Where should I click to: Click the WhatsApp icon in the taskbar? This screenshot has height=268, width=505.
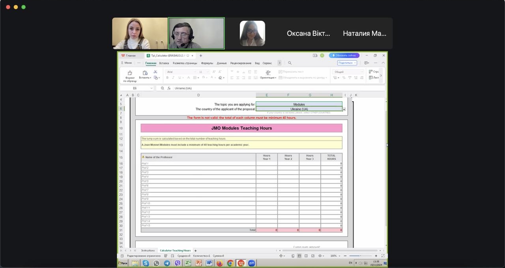coord(156,263)
